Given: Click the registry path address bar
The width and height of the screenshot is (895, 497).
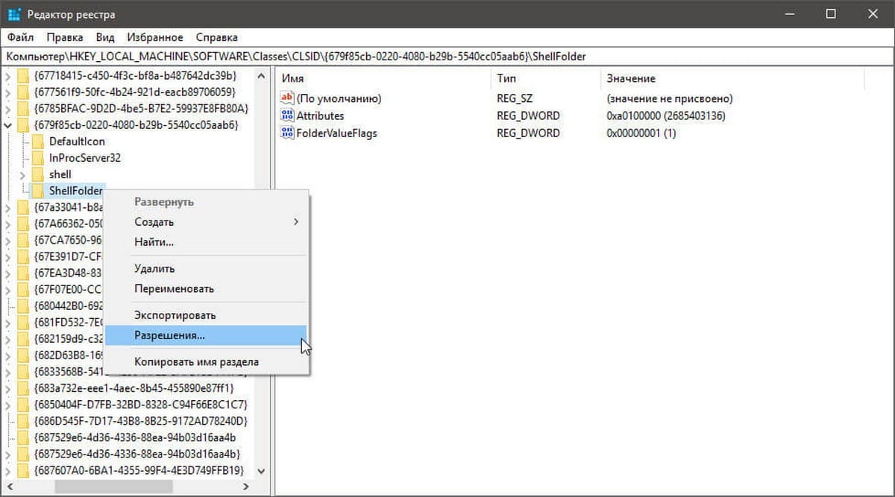Looking at the screenshot, I should (x=447, y=56).
